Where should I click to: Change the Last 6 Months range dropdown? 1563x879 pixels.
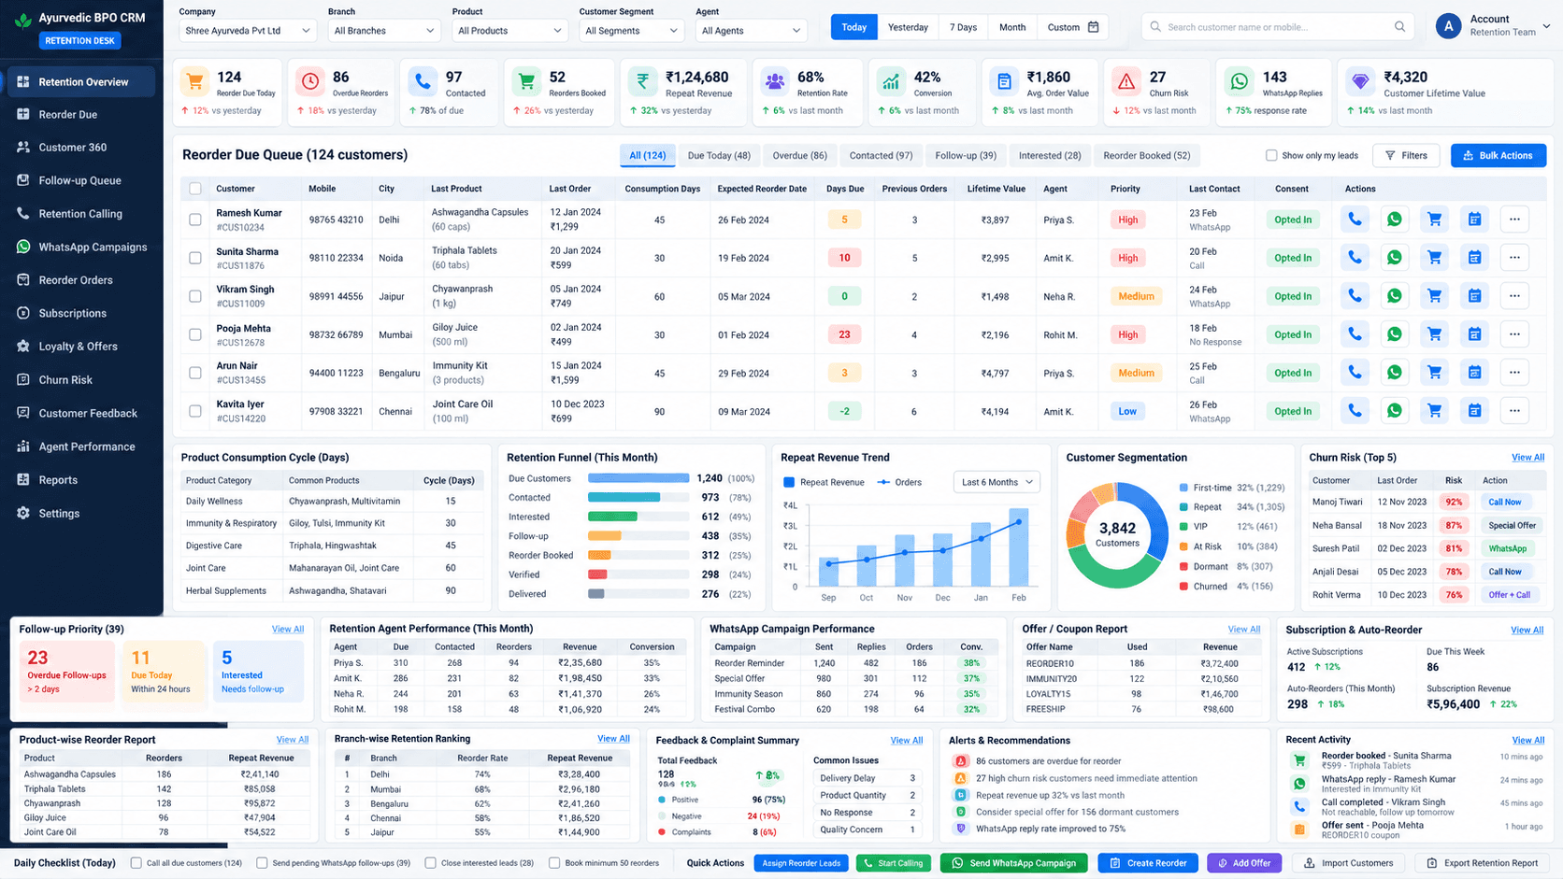coord(997,482)
